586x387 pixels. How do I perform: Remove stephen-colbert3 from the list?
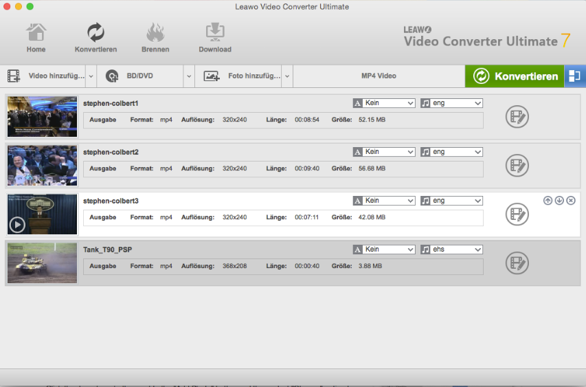point(571,200)
